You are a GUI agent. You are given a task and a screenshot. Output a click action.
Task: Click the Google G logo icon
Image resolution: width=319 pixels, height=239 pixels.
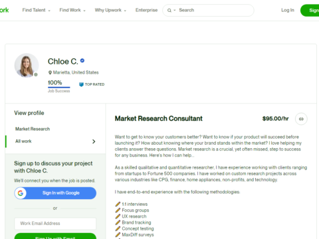21,193
